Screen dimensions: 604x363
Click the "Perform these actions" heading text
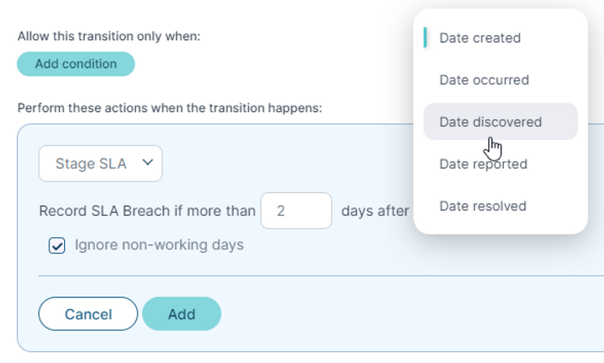169,108
